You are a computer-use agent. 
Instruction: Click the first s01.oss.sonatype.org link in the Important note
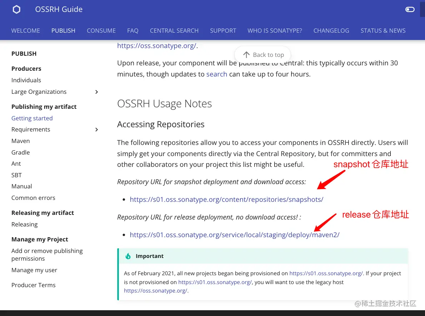[x=326, y=273]
